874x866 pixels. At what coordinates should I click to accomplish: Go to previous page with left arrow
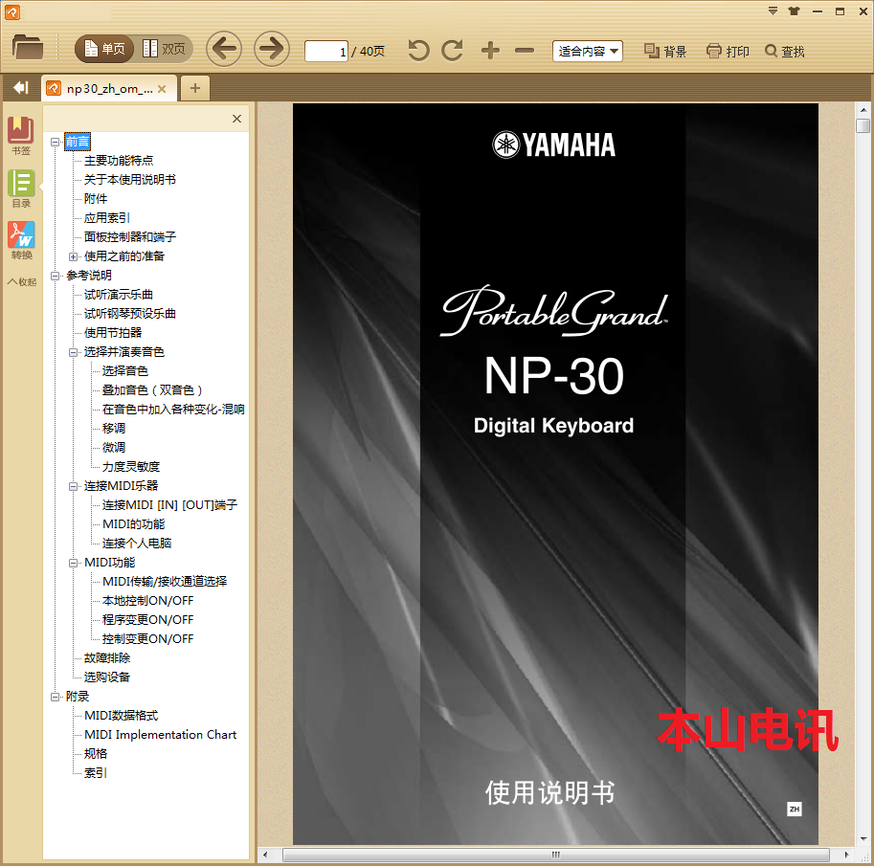pos(224,49)
